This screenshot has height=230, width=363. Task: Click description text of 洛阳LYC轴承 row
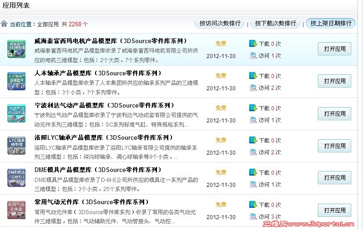(x=116, y=152)
